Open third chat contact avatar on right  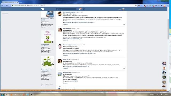click(164, 73)
